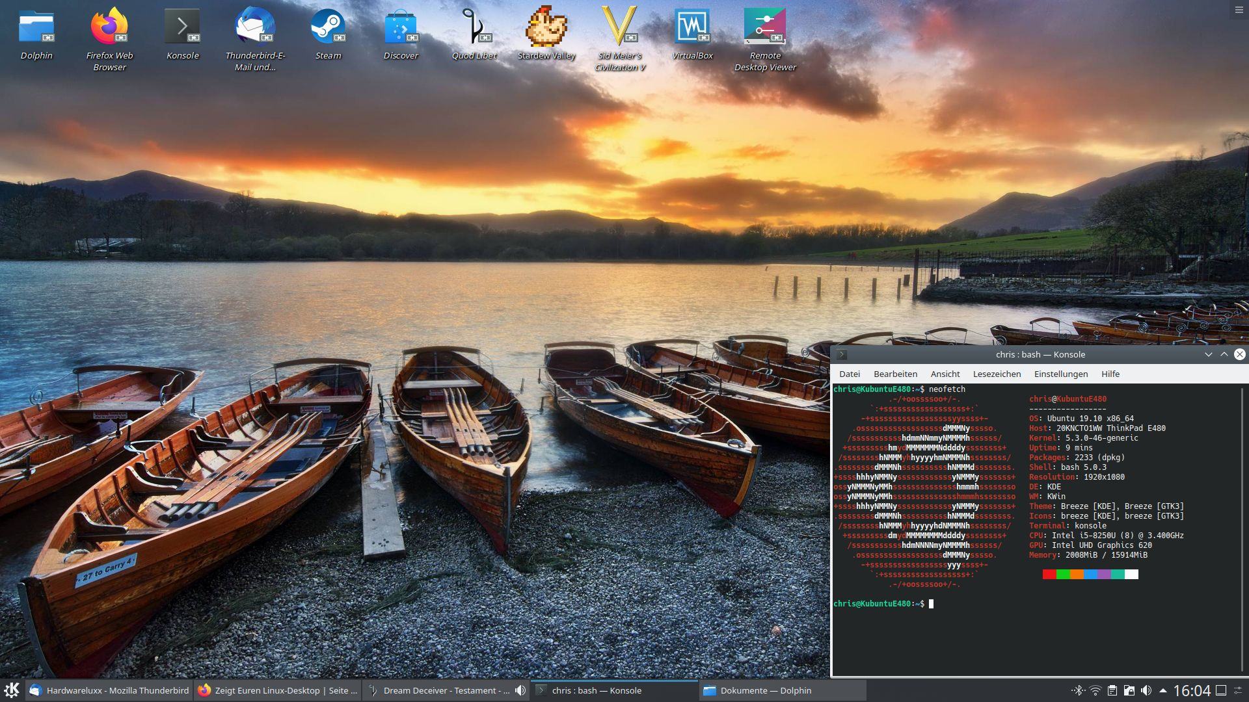Screen dimensions: 1249x702
Task: Open the Einstellungen menu in Konsole
Action: (x=1060, y=374)
